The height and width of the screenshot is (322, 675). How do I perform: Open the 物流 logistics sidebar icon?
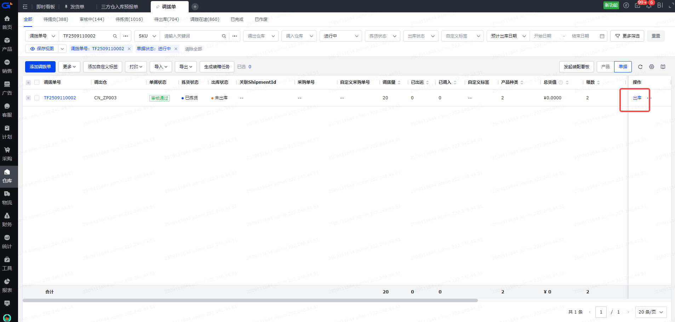7,198
